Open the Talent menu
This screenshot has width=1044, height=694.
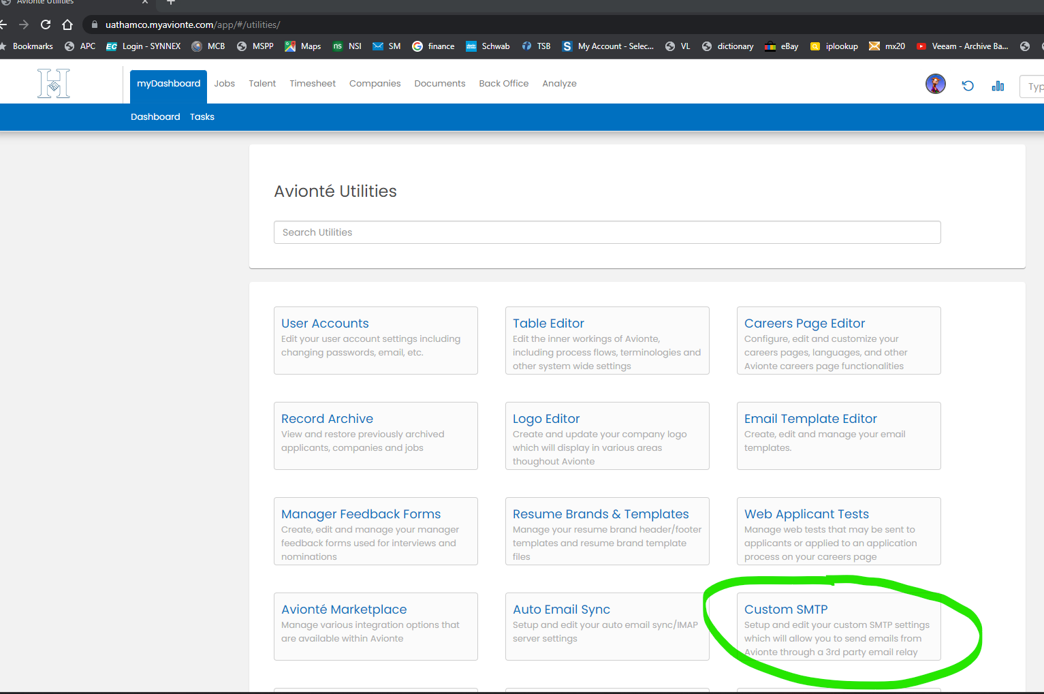click(262, 84)
